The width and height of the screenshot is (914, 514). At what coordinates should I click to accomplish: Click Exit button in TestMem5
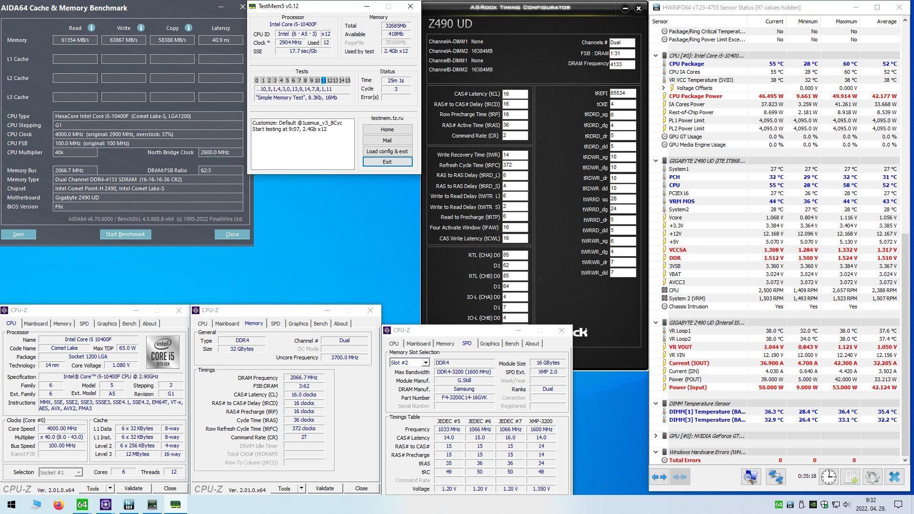pyautogui.click(x=387, y=162)
